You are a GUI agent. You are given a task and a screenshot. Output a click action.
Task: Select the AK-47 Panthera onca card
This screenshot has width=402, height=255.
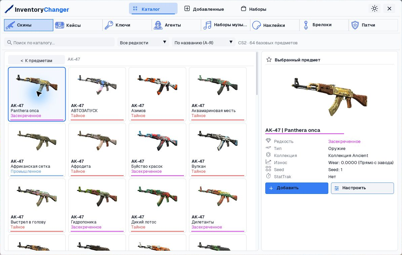(37, 94)
